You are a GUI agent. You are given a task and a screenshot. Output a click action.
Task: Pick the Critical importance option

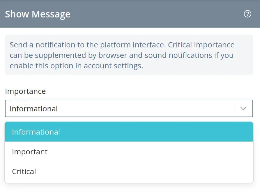(24, 171)
